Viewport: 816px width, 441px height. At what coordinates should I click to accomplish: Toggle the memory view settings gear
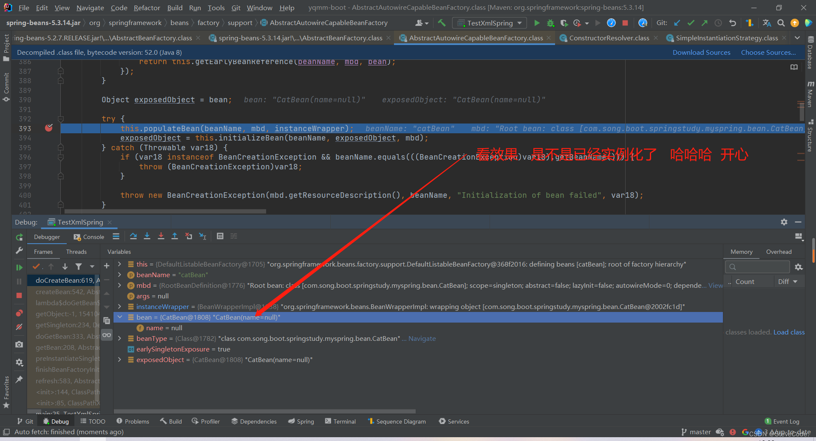[x=799, y=267]
